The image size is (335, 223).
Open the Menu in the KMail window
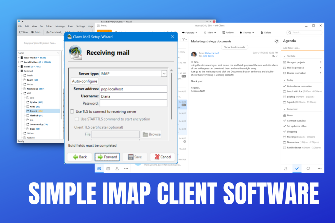(x=102, y=25)
